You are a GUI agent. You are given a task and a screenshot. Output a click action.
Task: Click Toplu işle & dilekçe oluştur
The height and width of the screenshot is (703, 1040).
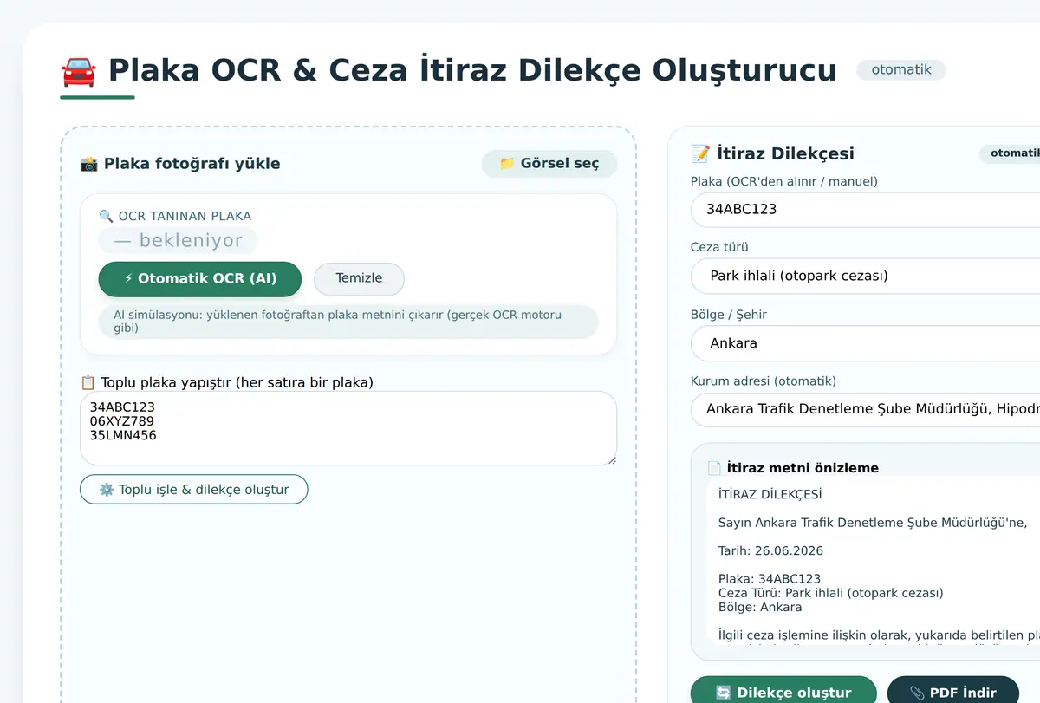tap(194, 490)
